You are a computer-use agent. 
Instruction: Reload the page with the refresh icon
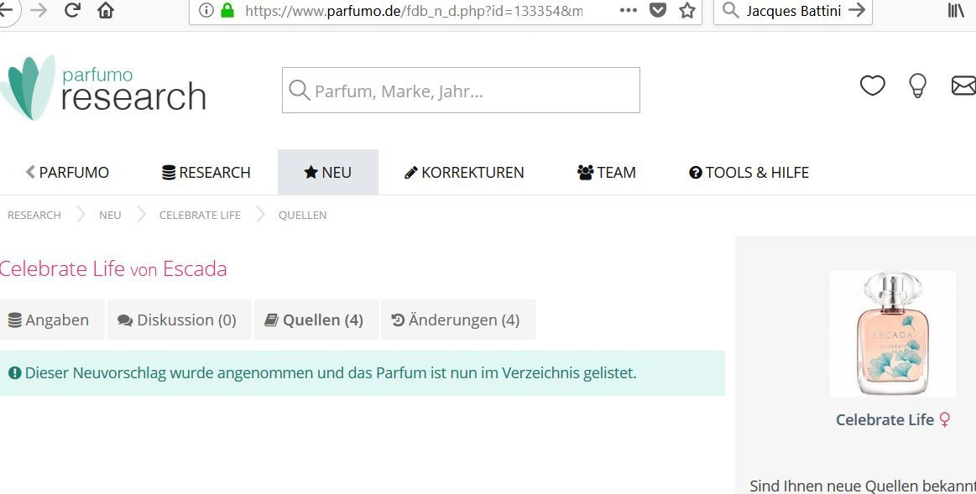coord(72,10)
